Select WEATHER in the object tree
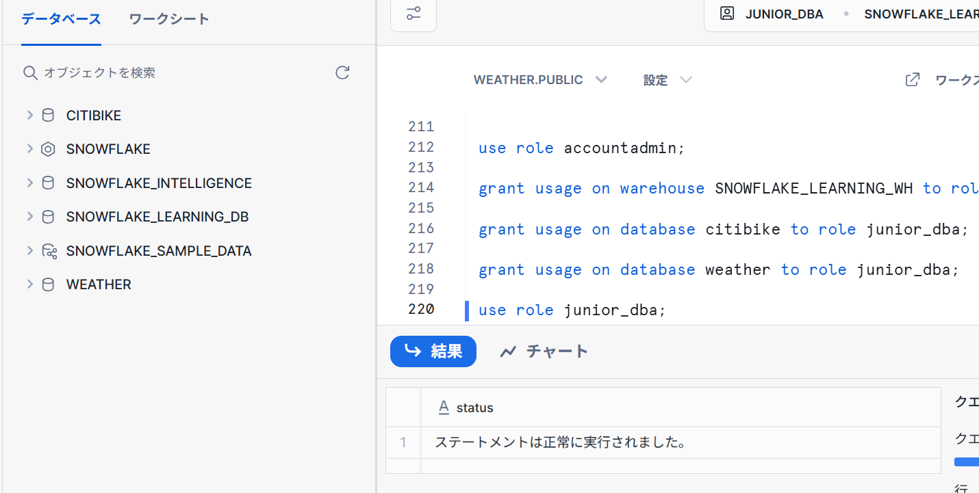 [x=99, y=284]
